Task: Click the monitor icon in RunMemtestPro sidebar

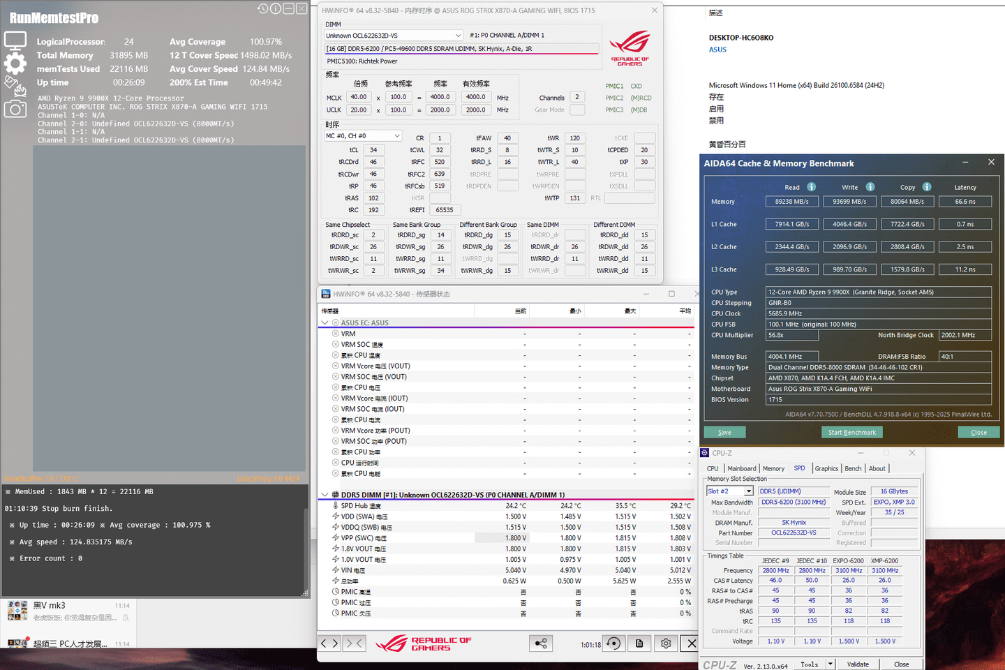Action: pos(15,40)
